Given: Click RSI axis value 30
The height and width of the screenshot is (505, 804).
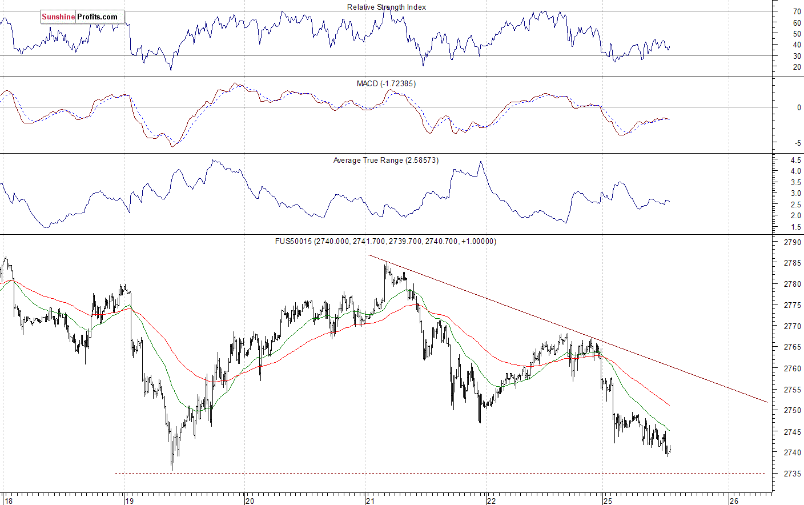Looking at the screenshot, I should pos(797,56).
